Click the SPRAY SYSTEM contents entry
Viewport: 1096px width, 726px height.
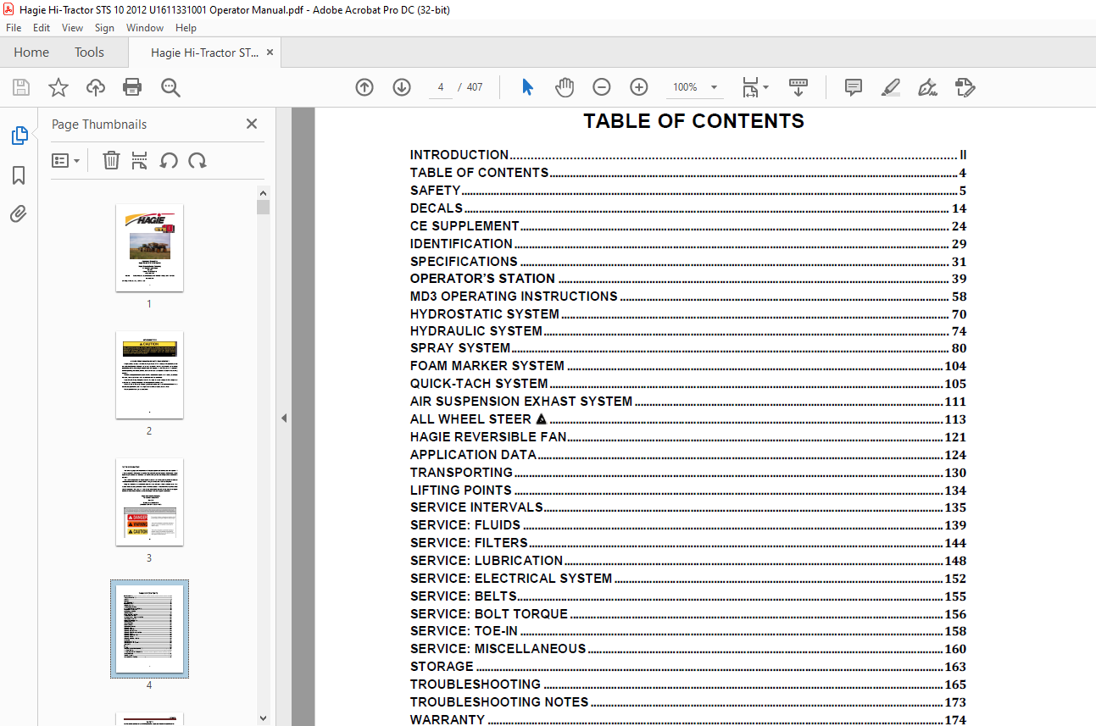point(688,348)
